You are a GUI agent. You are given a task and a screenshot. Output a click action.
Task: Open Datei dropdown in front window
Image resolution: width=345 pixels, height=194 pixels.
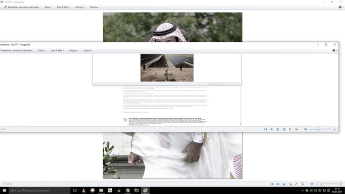point(42,51)
